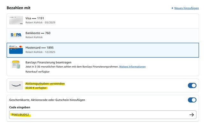Click the blue Mastercard card image
Screen dimensions: 207x126
(x=16, y=50)
